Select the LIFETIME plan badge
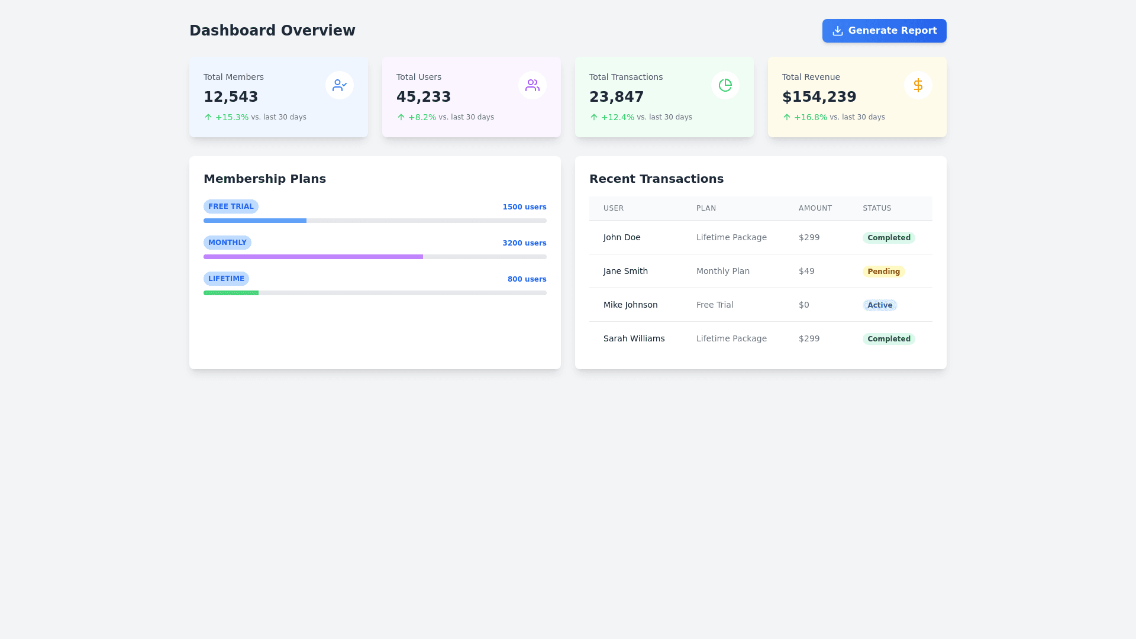The image size is (1136, 639). (226, 279)
